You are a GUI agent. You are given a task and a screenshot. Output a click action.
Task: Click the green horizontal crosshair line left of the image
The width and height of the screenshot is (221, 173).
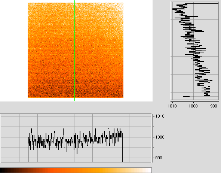point(14,50)
